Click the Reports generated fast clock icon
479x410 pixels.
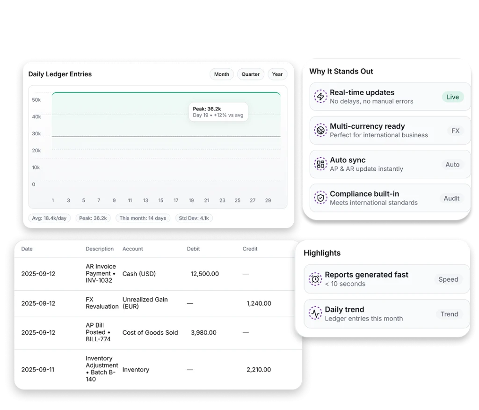coord(315,279)
